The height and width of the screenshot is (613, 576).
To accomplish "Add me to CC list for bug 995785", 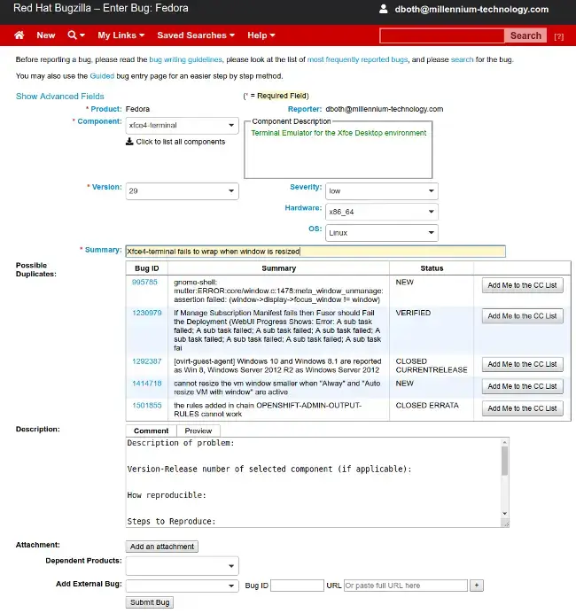I will click(x=522, y=285).
